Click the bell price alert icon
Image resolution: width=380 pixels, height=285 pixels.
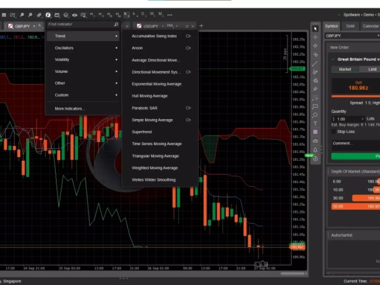[315, 149]
